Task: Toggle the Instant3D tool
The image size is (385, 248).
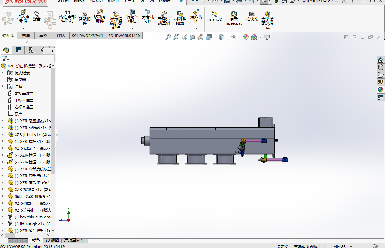Action: click(x=214, y=16)
